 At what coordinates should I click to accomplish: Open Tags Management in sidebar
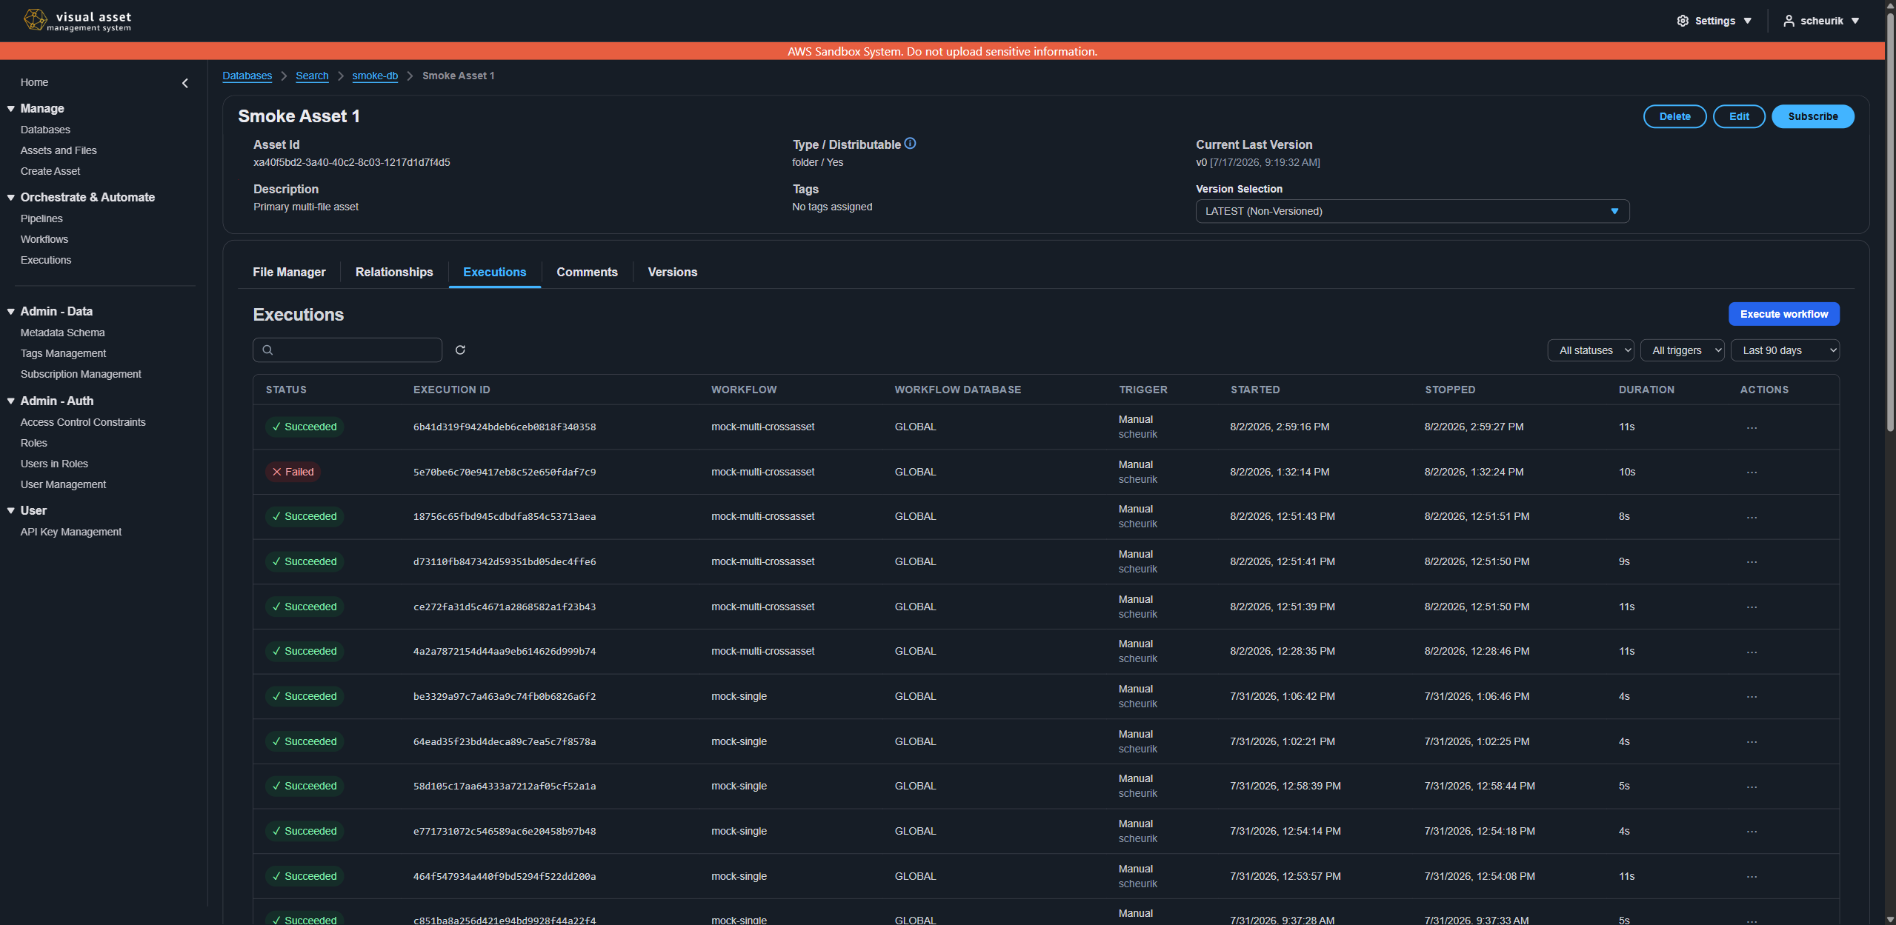coord(63,353)
